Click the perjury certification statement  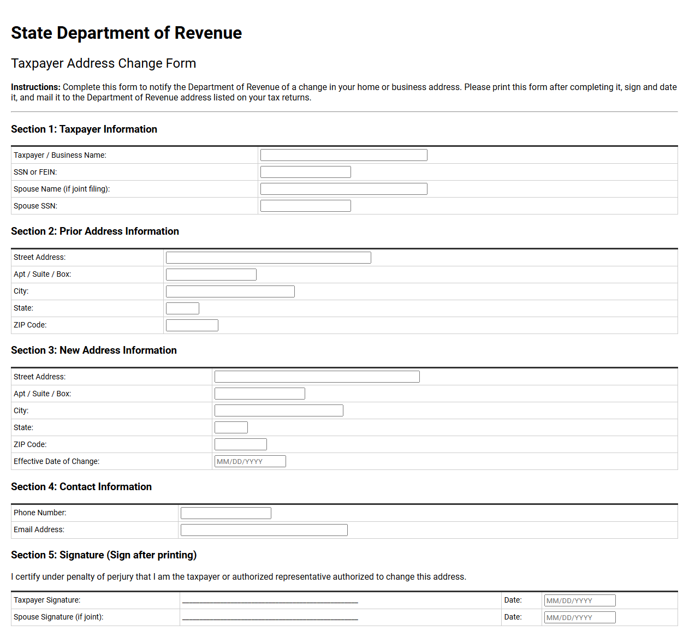[239, 577]
